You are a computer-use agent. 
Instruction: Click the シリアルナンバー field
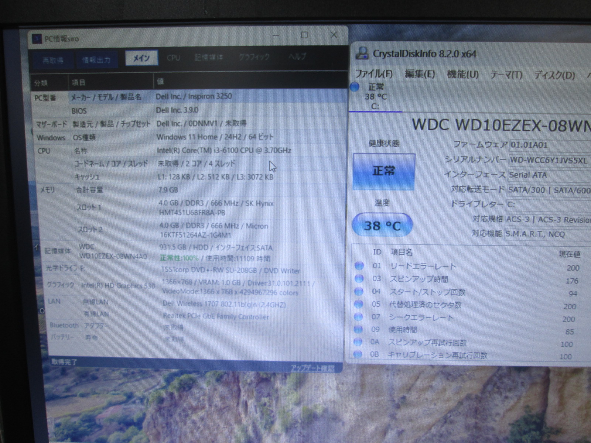point(550,160)
